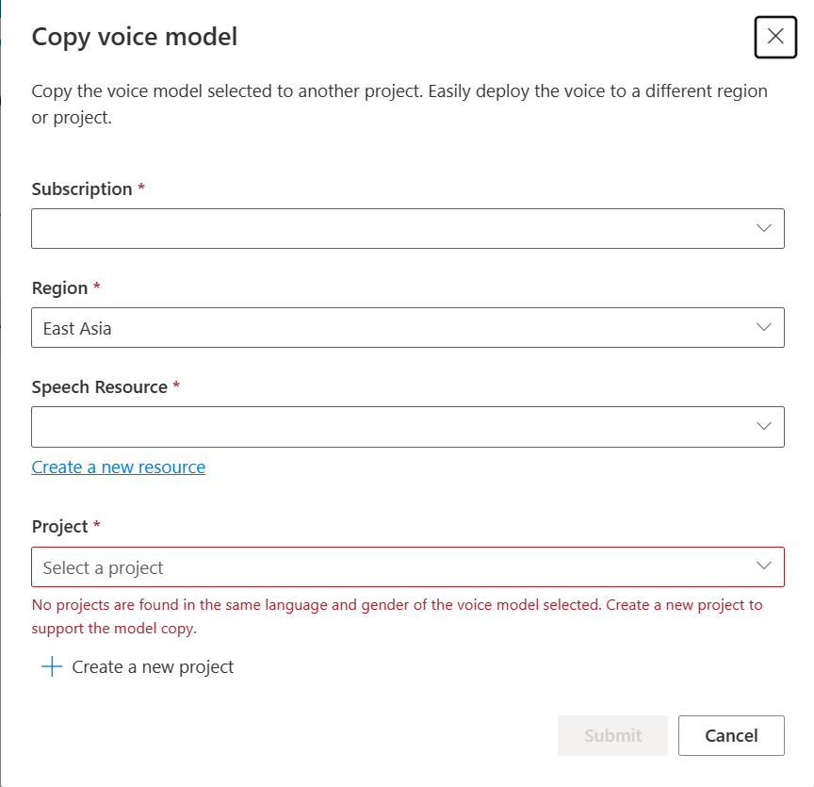Click the Project field outlined in red
814x787 pixels.
point(377,566)
